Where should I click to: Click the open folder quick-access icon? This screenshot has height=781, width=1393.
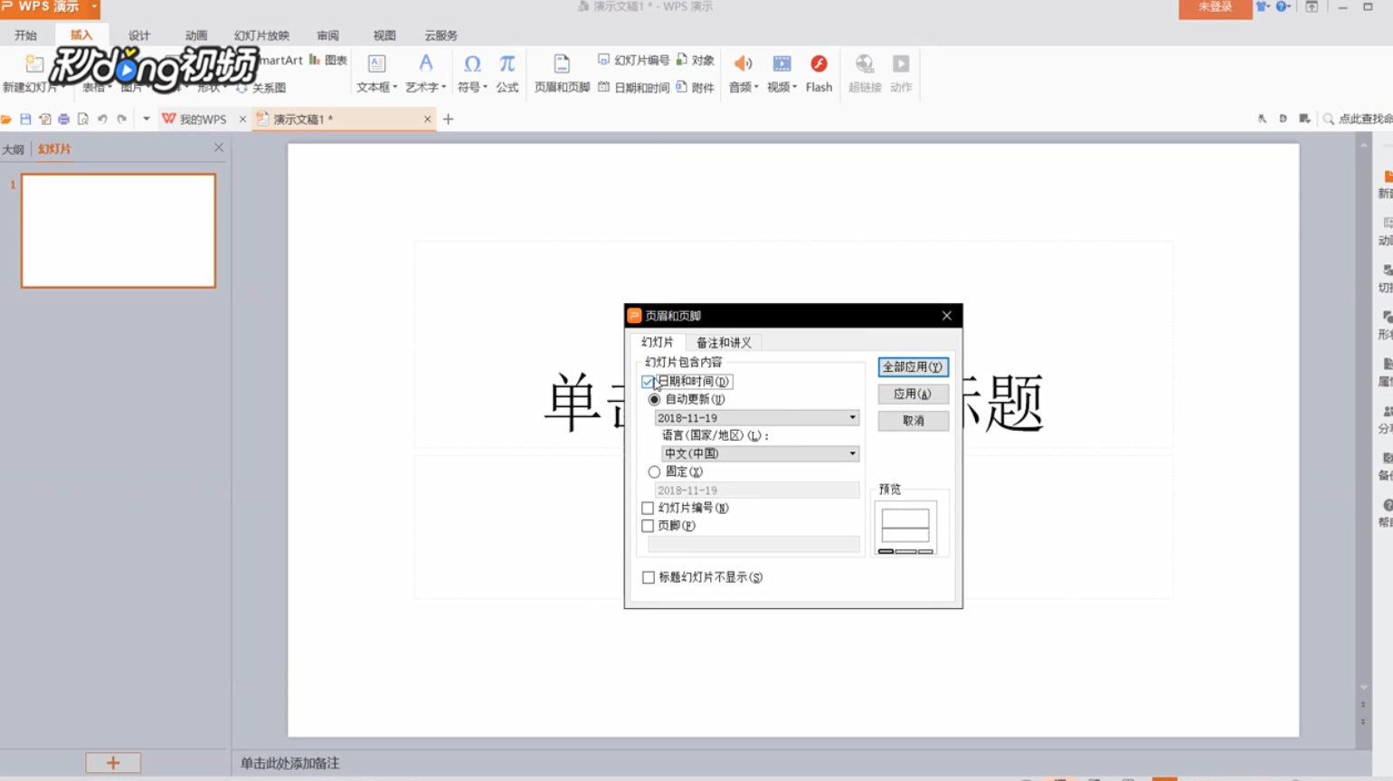[x=6, y=119]
